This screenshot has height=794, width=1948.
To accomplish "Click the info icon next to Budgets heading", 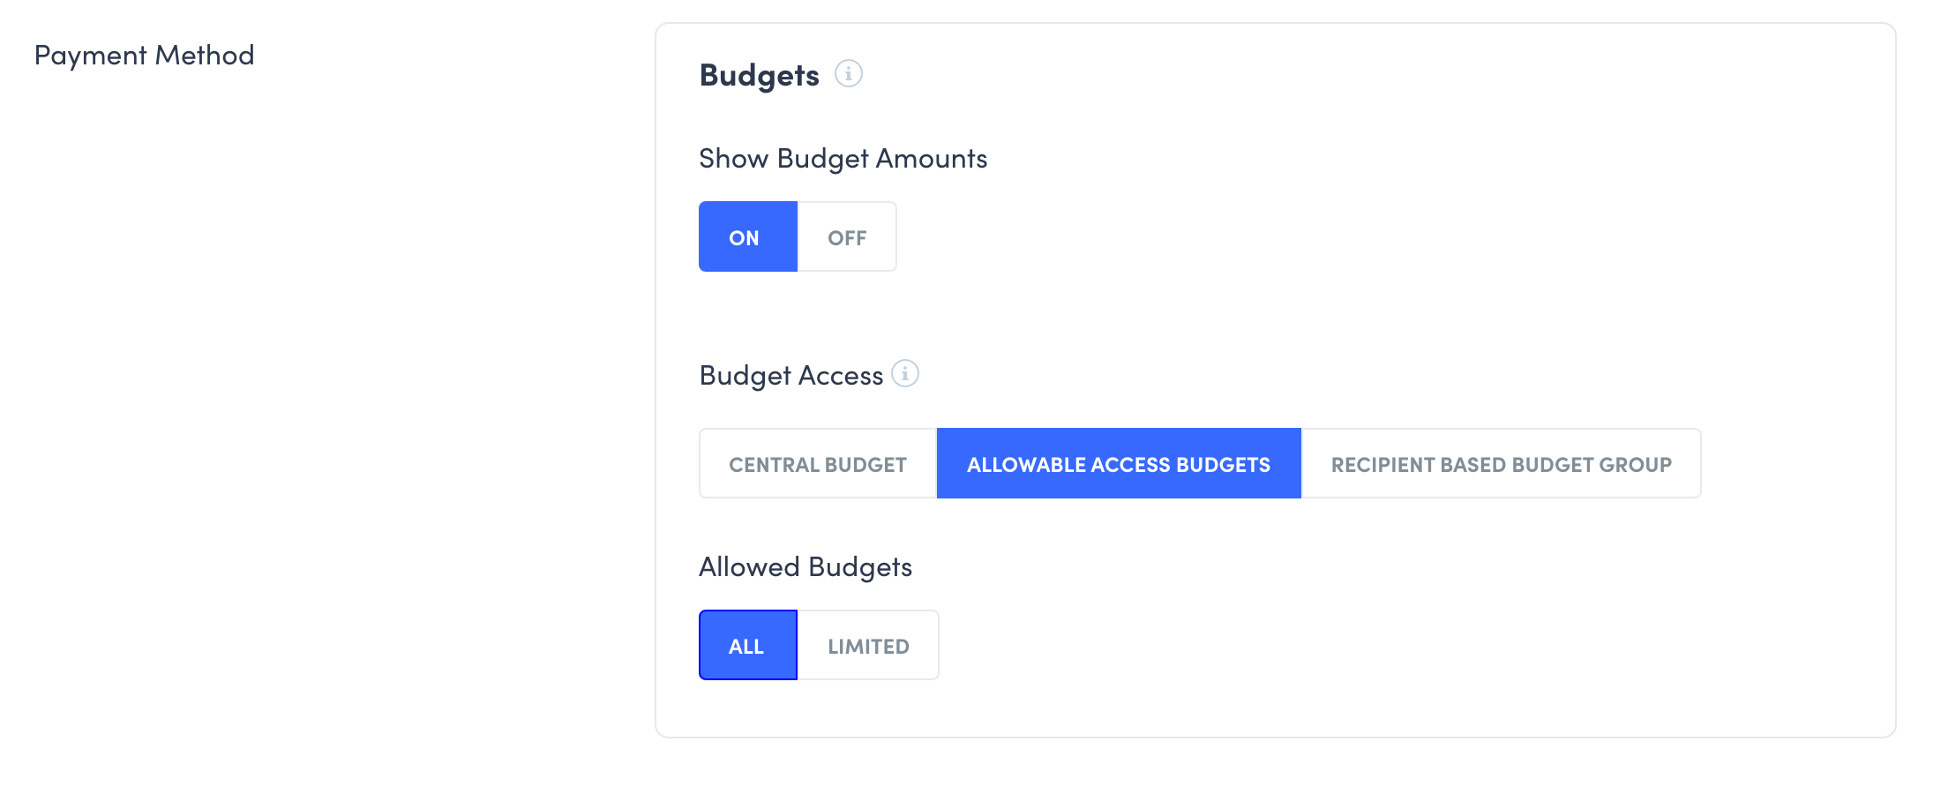I will click(x=848, y=73).
